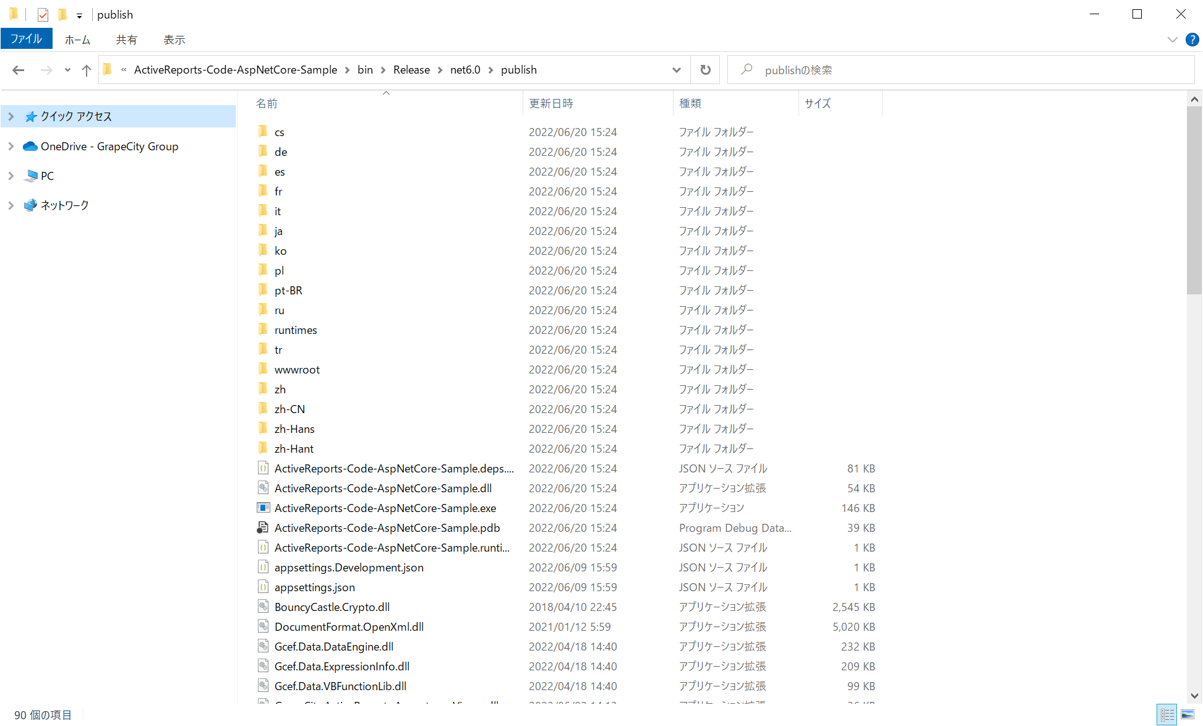The height and width of the screenshot is (726, 1203).
Task: Select the Gcef.Data.DataEngine.dll file icon
Action: pos(263,646)
